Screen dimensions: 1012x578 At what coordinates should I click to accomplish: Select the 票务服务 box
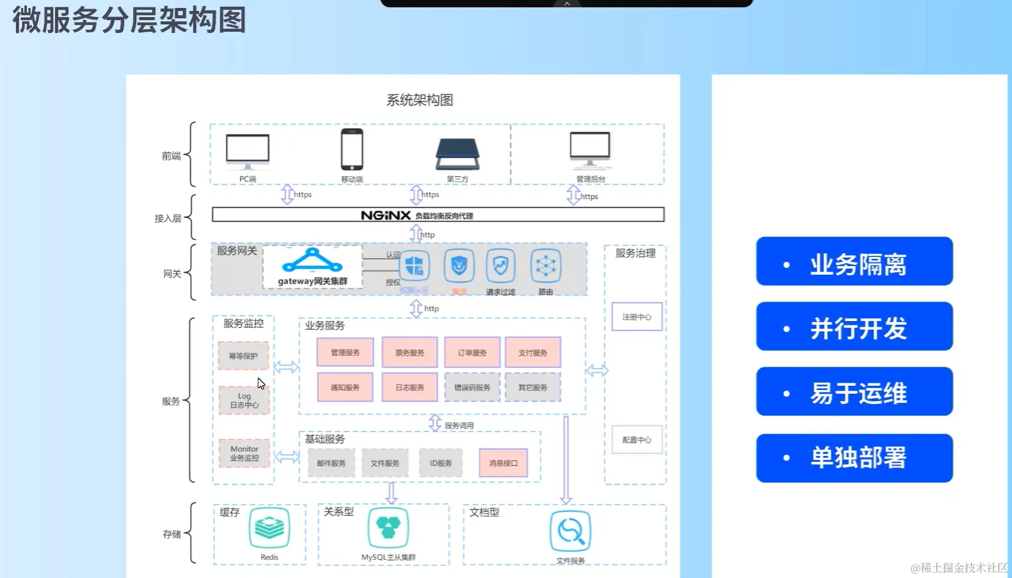[410, 353]
